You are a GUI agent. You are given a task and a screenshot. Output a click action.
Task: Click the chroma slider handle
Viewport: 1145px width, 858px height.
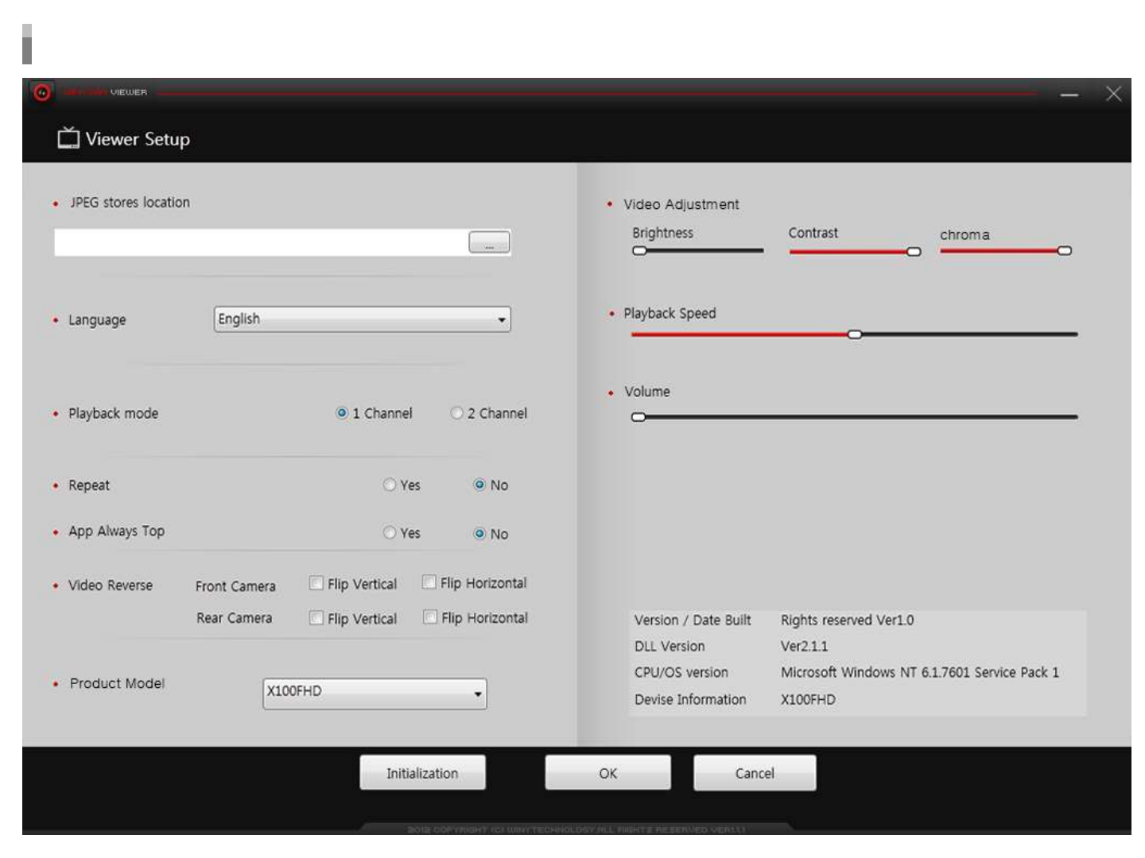pos(1064,251)
